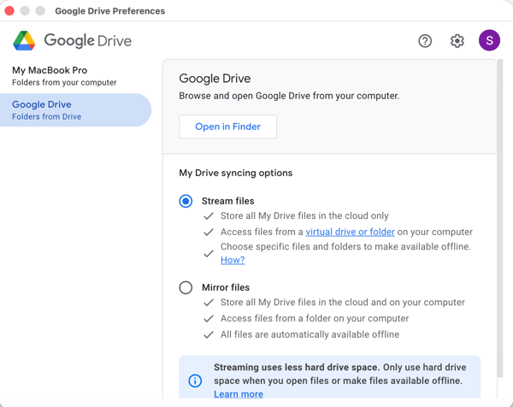Click 'Access files from a folder on your computer'
This screenshot has width=513, height=407.
click(315, 318)
